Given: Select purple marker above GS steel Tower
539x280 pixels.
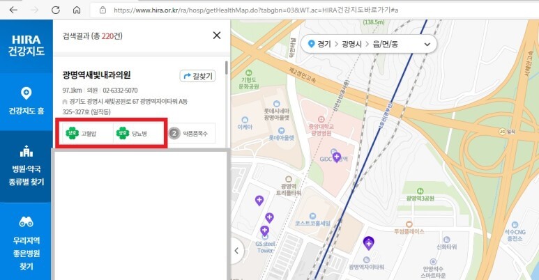Looking at the screenshot, I should click(264, 231).
